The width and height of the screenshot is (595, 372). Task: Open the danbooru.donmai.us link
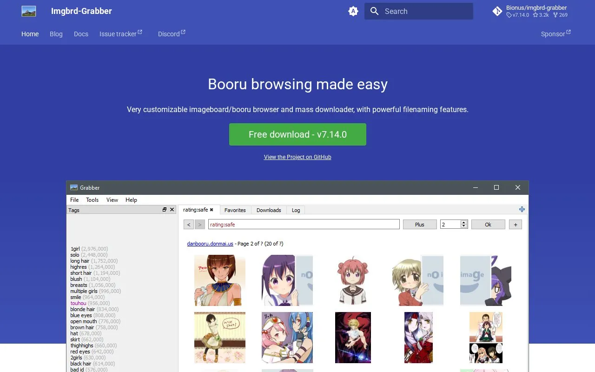pyautogui.click(x=210, y=244)
